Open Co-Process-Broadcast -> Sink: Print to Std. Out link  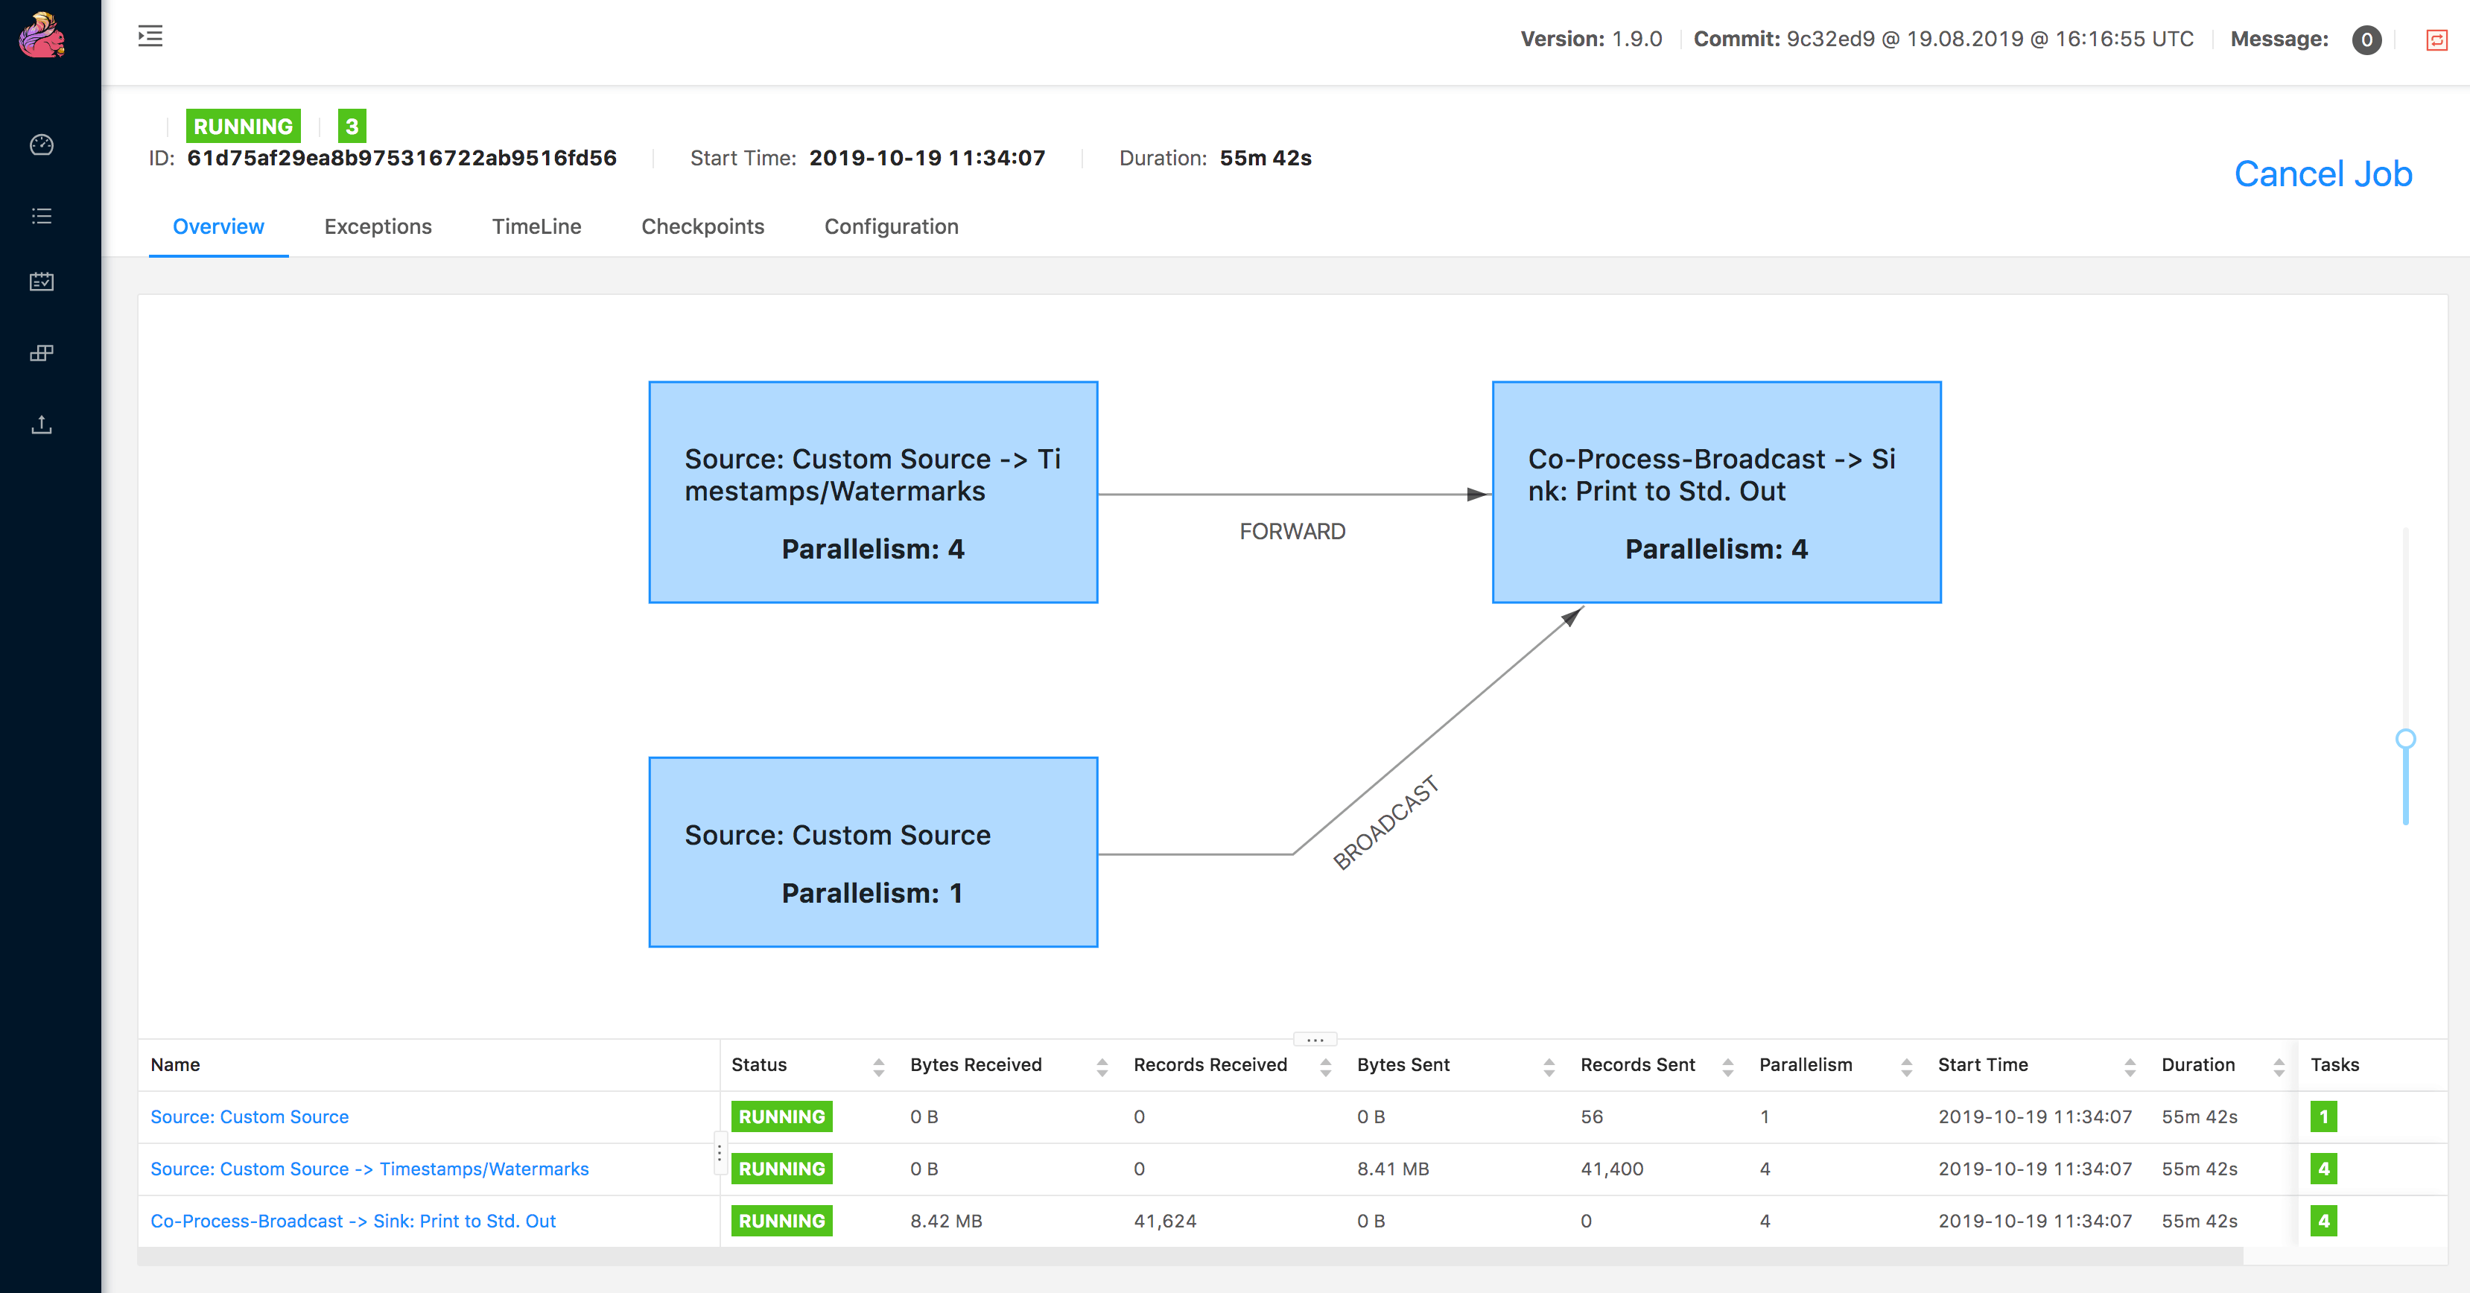[353, 1221]
